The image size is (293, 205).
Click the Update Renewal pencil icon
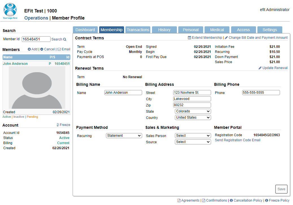pyautogui.click(x=260, y=68)
